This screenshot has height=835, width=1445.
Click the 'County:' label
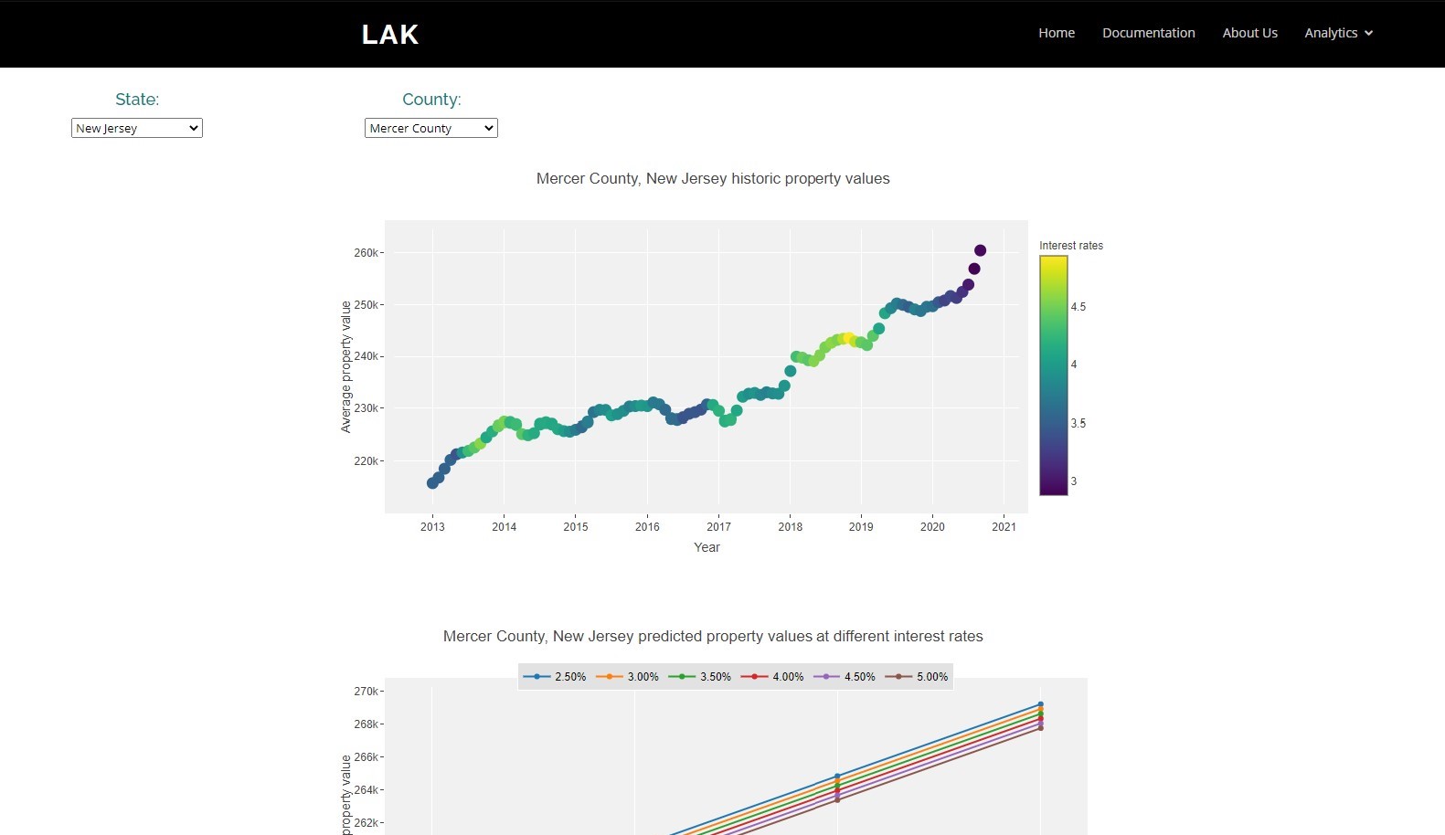(x=431, y=100)
